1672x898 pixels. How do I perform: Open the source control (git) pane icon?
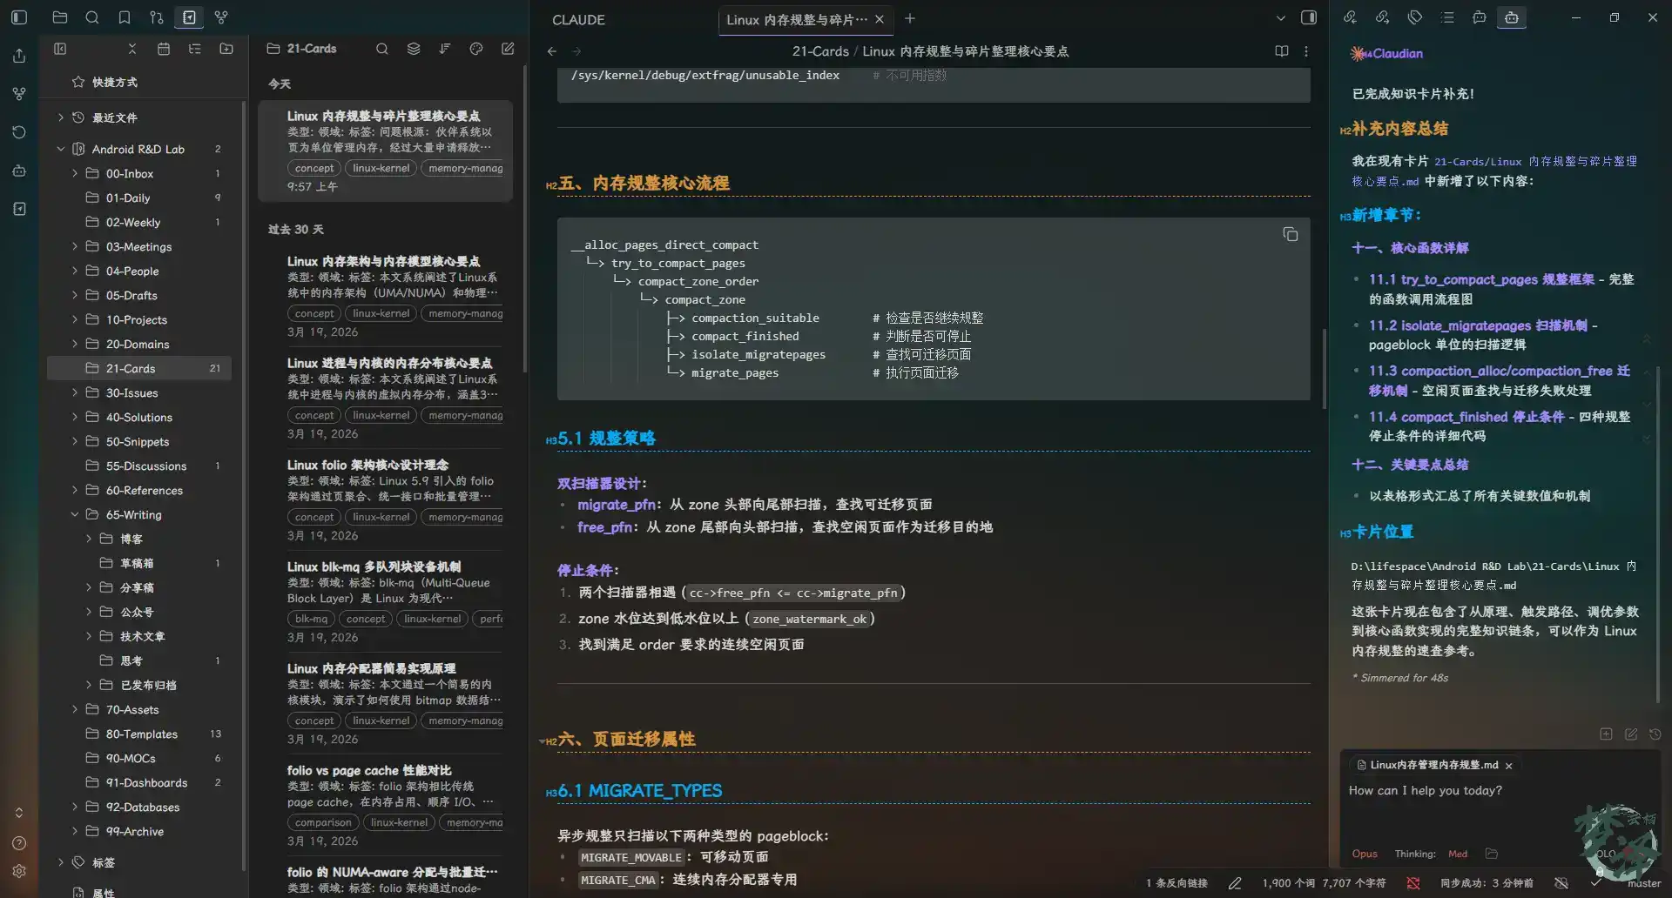157,17
